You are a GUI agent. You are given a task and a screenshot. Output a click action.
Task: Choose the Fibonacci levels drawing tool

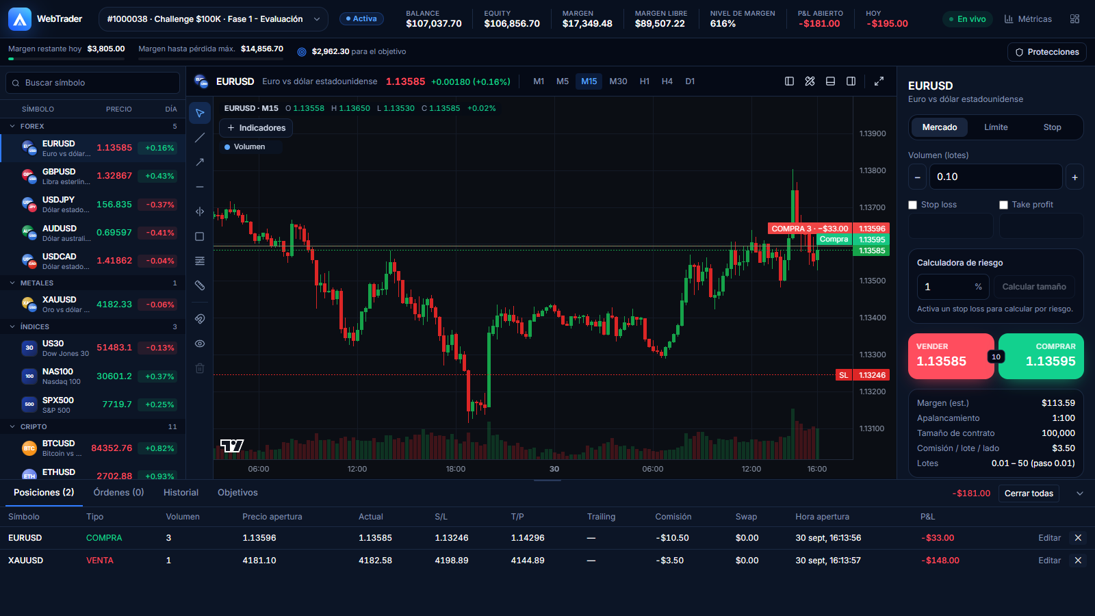[x=200, y=261]
